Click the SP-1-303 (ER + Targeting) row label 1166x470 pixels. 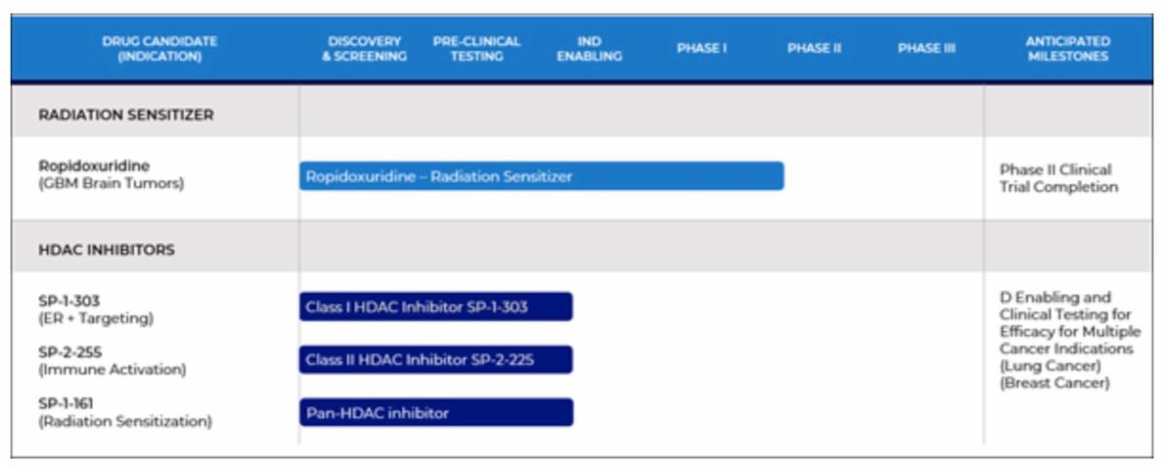point(95,308)
